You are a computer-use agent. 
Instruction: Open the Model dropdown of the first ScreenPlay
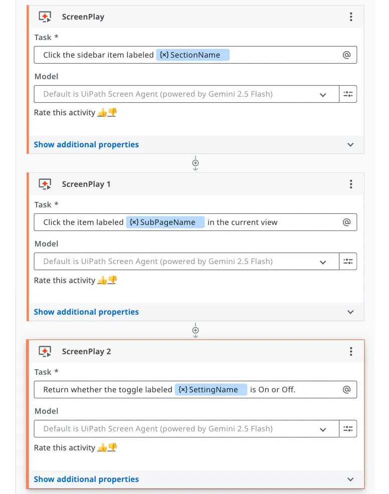tap(186, 94)
